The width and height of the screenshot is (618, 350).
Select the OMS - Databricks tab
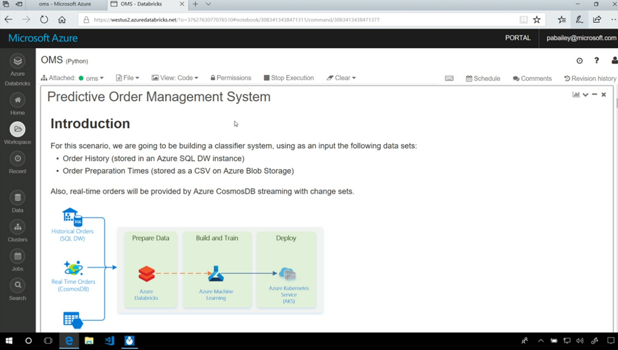pos(141,4)
